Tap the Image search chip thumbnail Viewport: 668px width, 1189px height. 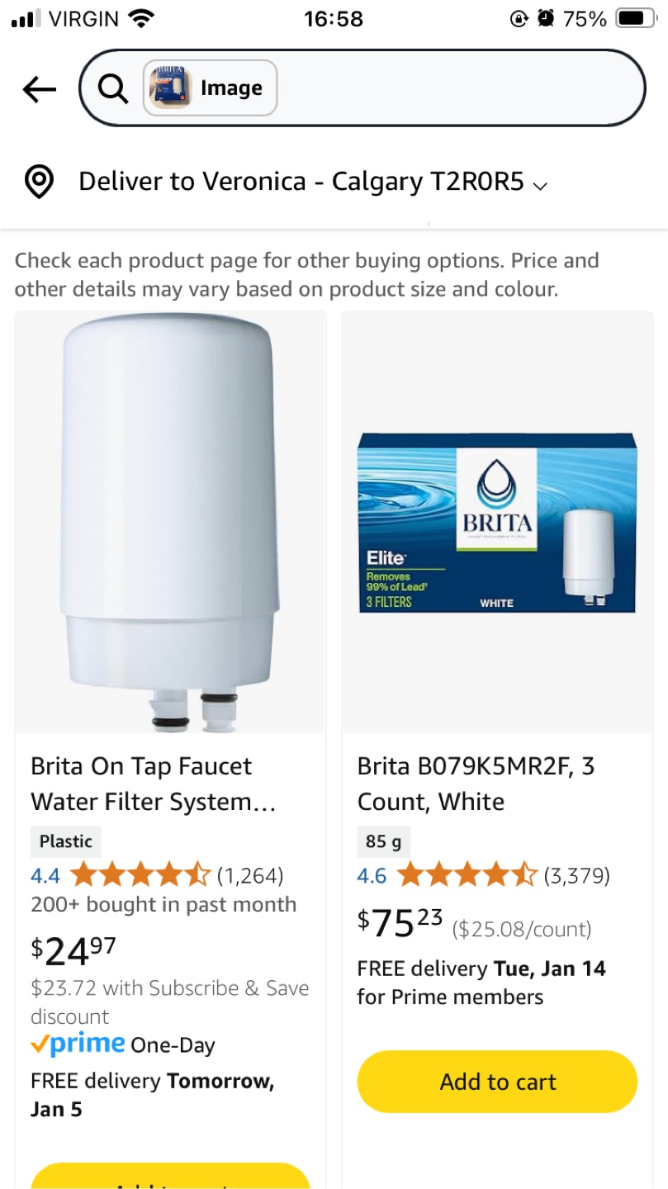click(x=171, y=88)
